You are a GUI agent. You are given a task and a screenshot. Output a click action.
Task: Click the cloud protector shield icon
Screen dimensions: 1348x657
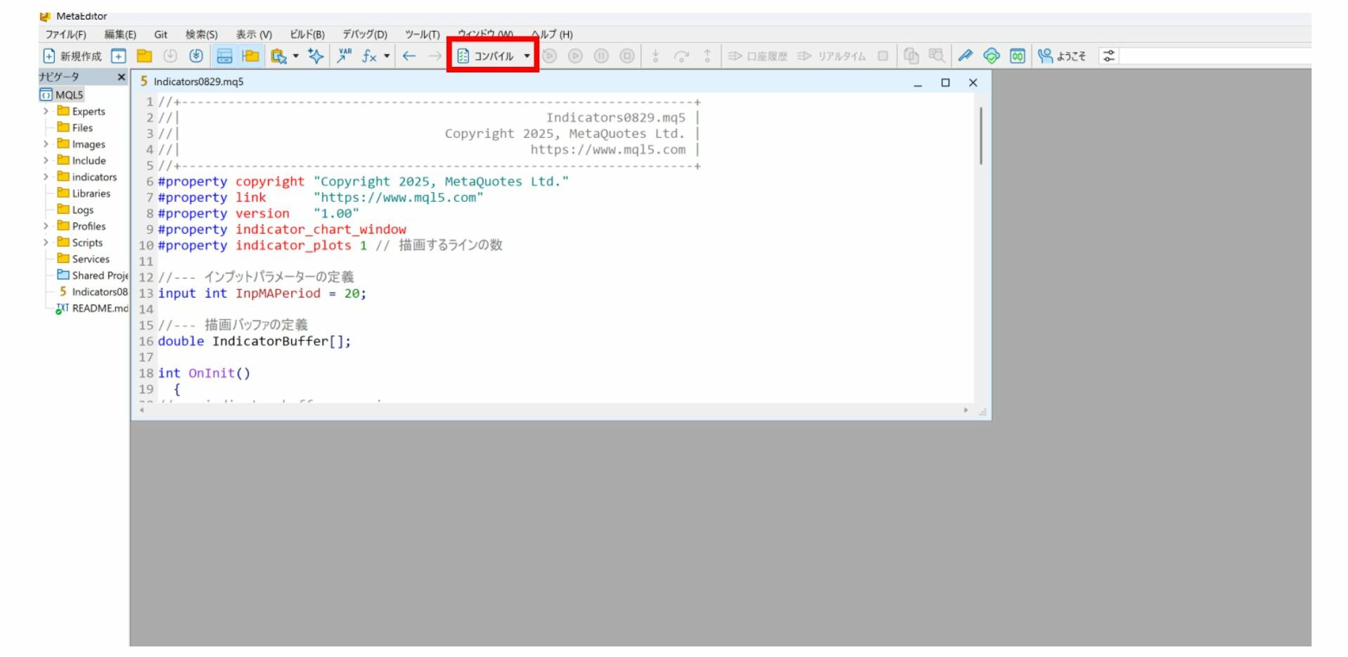point(991,56)
